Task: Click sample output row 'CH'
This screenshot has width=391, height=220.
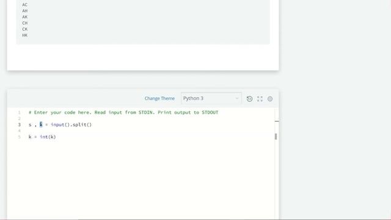Action: pyautogui.click(x=24, y=23)
